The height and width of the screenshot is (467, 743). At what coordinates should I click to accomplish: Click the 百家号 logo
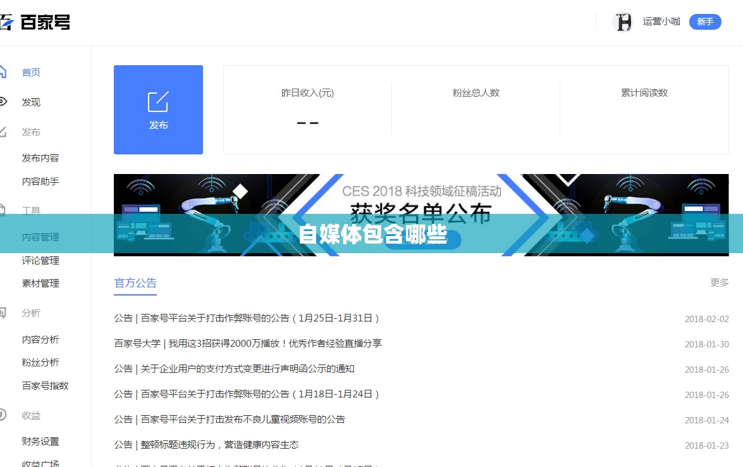[35, 22]
